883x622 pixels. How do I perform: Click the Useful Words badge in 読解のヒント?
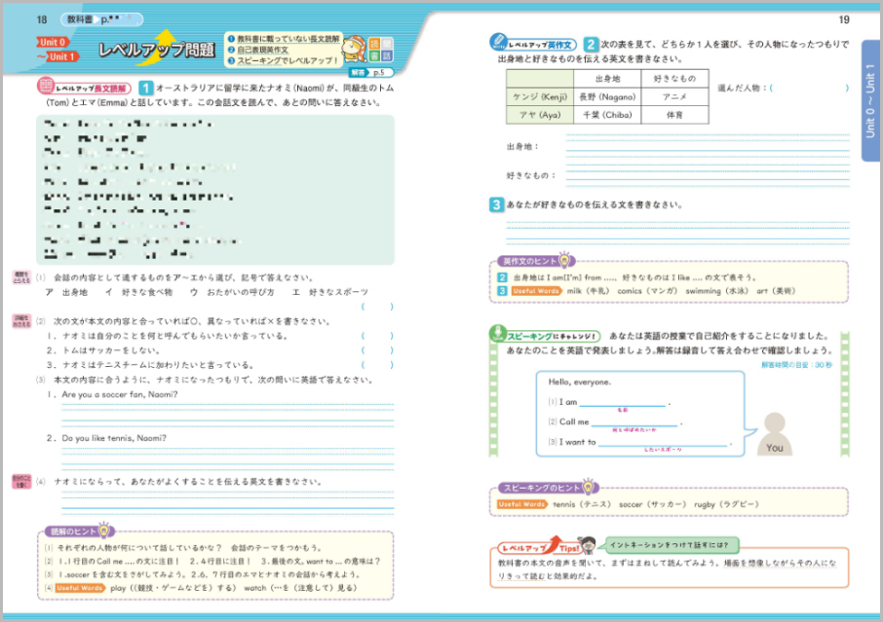pyautogui.click(x=79, y=588)
